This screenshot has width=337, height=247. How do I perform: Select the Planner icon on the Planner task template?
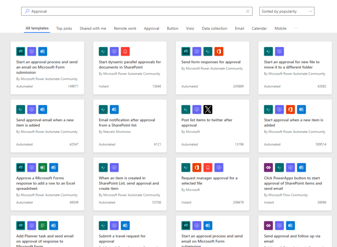[x=42, y=225]
